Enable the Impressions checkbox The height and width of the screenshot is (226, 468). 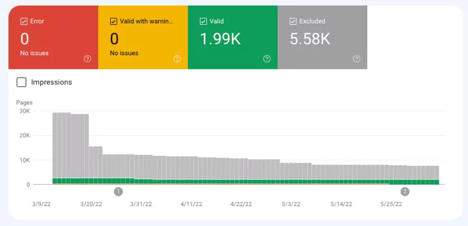(x=22, y=82)
